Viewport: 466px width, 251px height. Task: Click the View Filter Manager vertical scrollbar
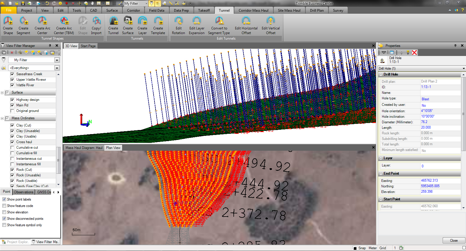(x=58, y=160)
